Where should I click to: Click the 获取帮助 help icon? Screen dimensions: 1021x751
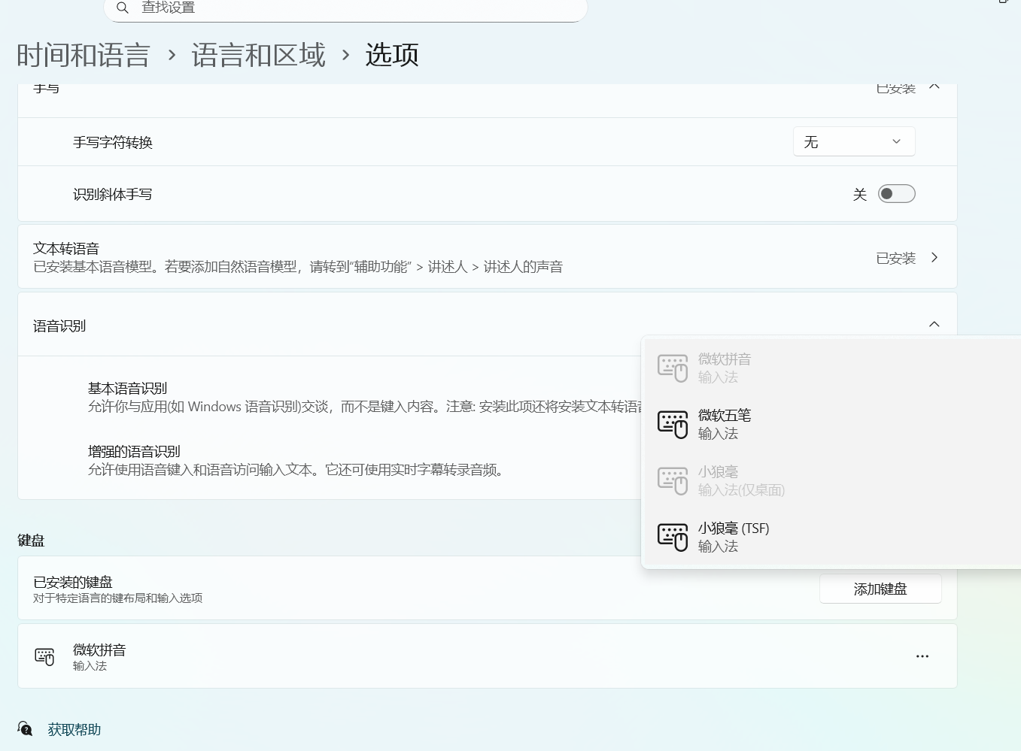26,728
